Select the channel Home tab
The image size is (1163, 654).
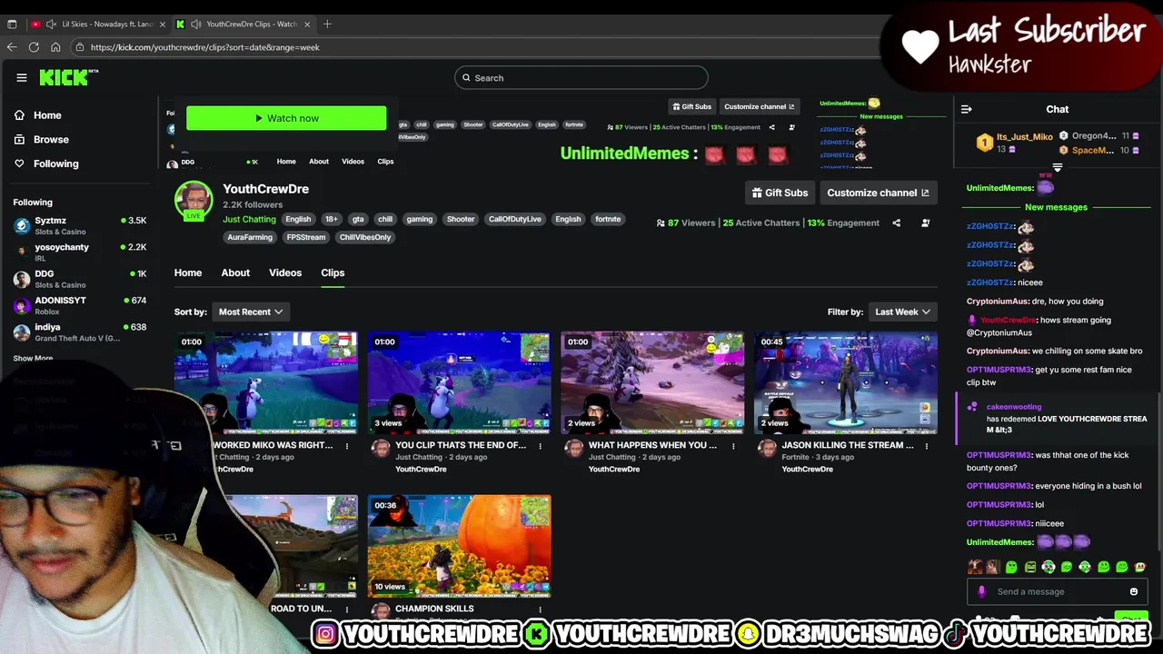point(188,272)
